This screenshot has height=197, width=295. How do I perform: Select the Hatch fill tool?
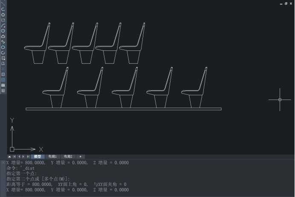[x=3, y=74]
